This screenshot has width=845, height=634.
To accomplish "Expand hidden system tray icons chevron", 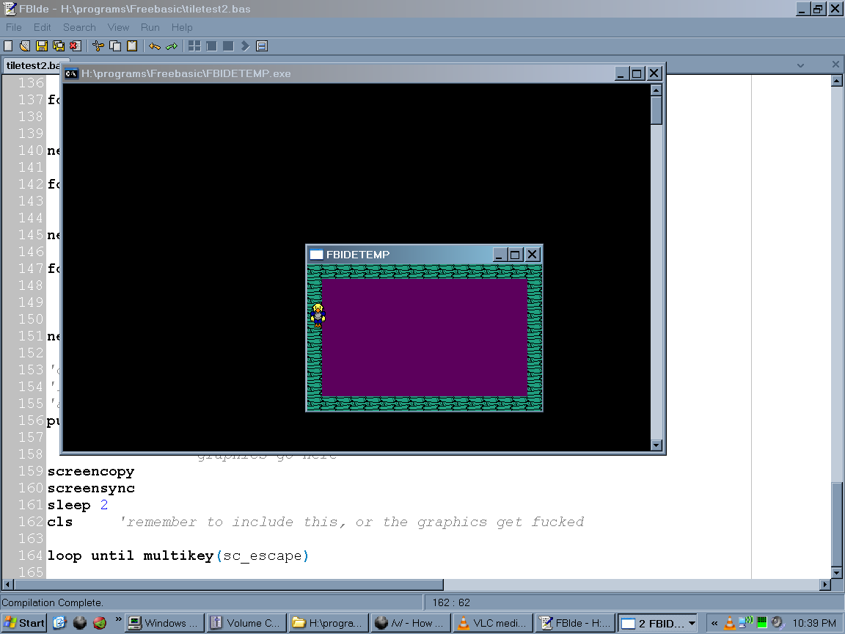I will coord(714,623).
